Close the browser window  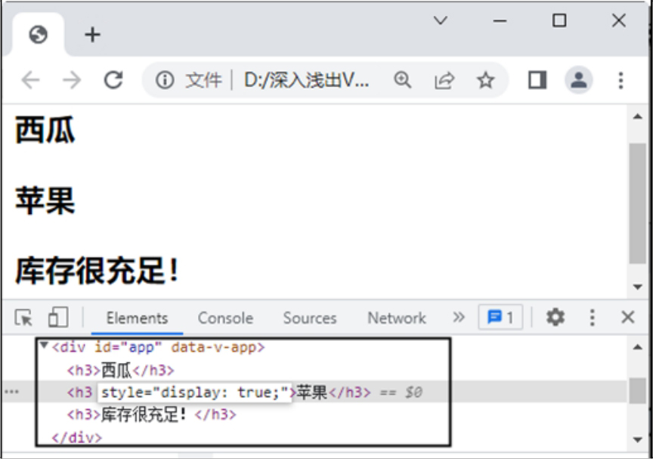619,20
